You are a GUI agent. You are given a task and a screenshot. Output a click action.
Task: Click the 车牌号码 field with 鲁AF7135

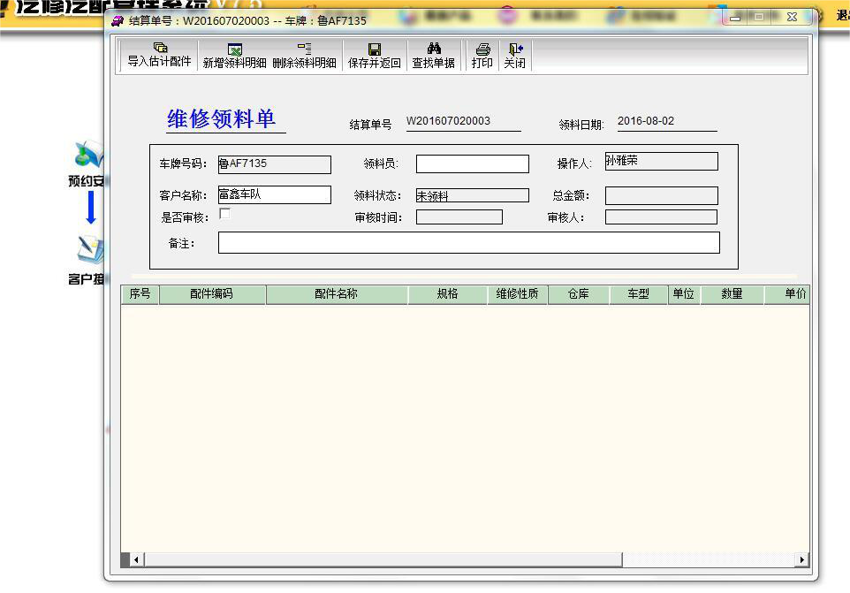point(274,164)
